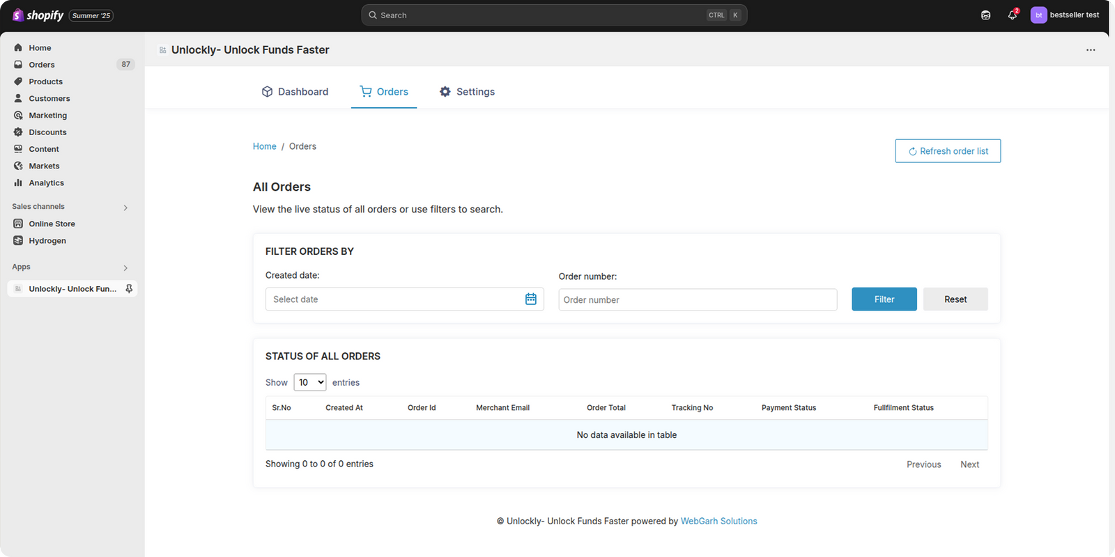Image resolution: width=1115 pixels, height=557 pixels.
Task: Click the calendar icon in Created date field
Action: tap(530, 299)
